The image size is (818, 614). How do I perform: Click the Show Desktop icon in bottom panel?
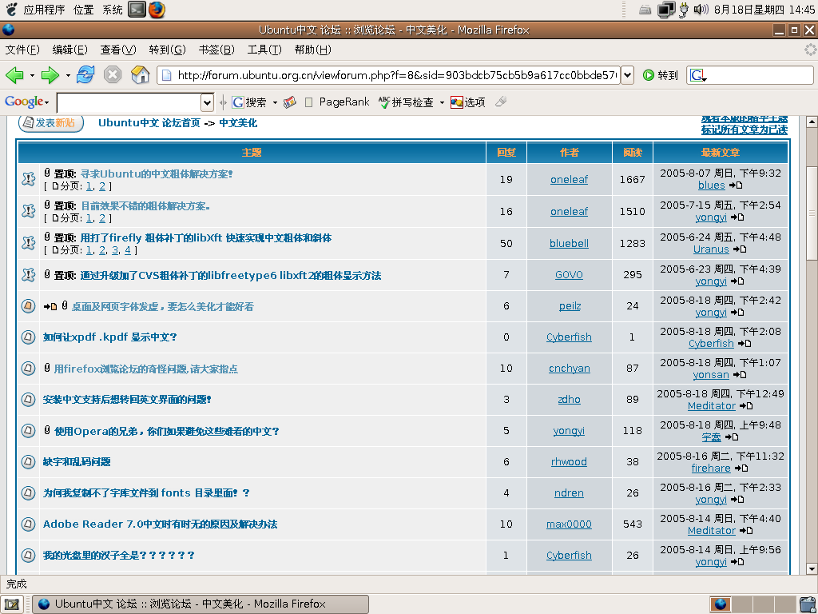click(11, 604)
